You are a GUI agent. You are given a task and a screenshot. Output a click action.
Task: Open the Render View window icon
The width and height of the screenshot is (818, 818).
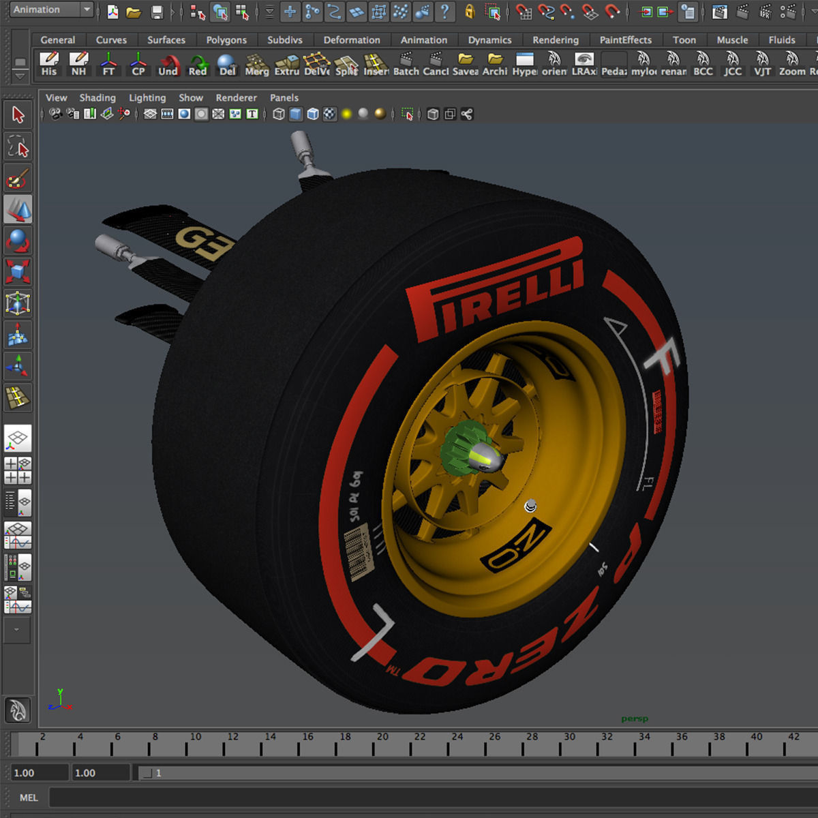[x=719, y=12]
